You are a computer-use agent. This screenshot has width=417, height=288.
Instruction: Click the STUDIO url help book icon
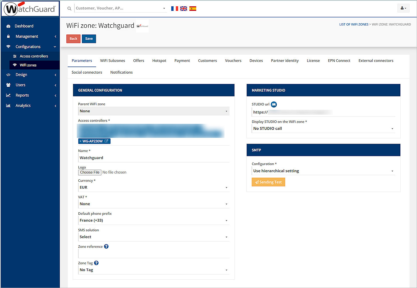tap(274, 104)
